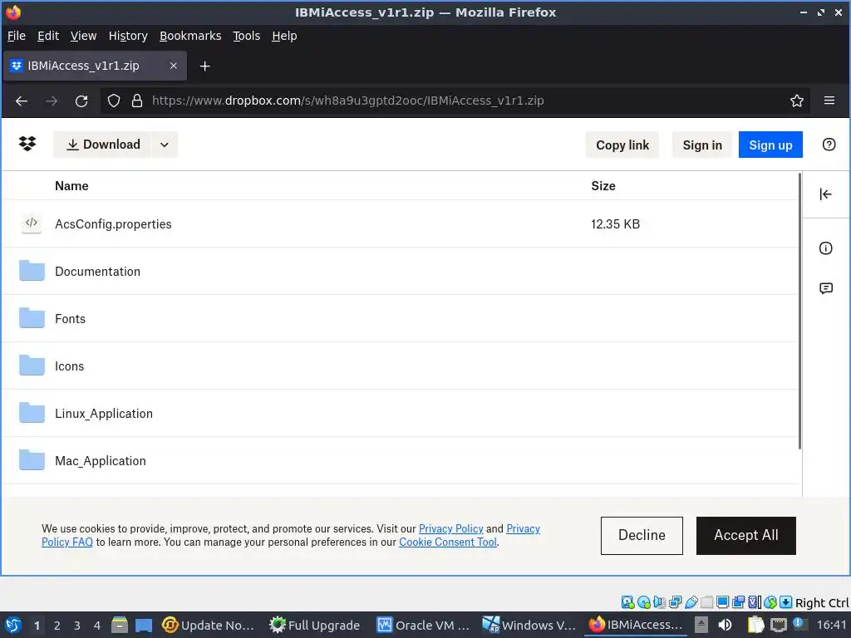Click the show desktop taskbar icon
The width and height of the screenshot is (851, 638).
(x=144, y=625)
